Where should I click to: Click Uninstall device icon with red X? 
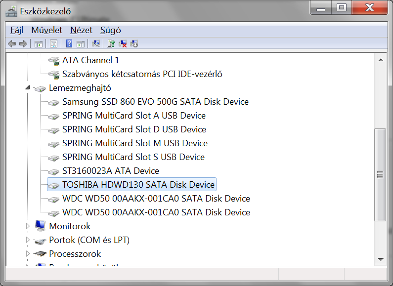[123, 44]
